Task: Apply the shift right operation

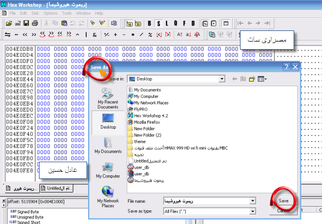Action: (x=34, y=35)
